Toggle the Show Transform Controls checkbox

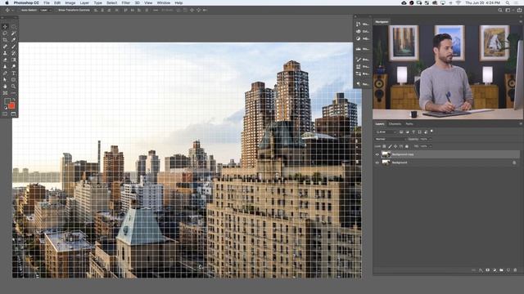click(x=56, y=11)
